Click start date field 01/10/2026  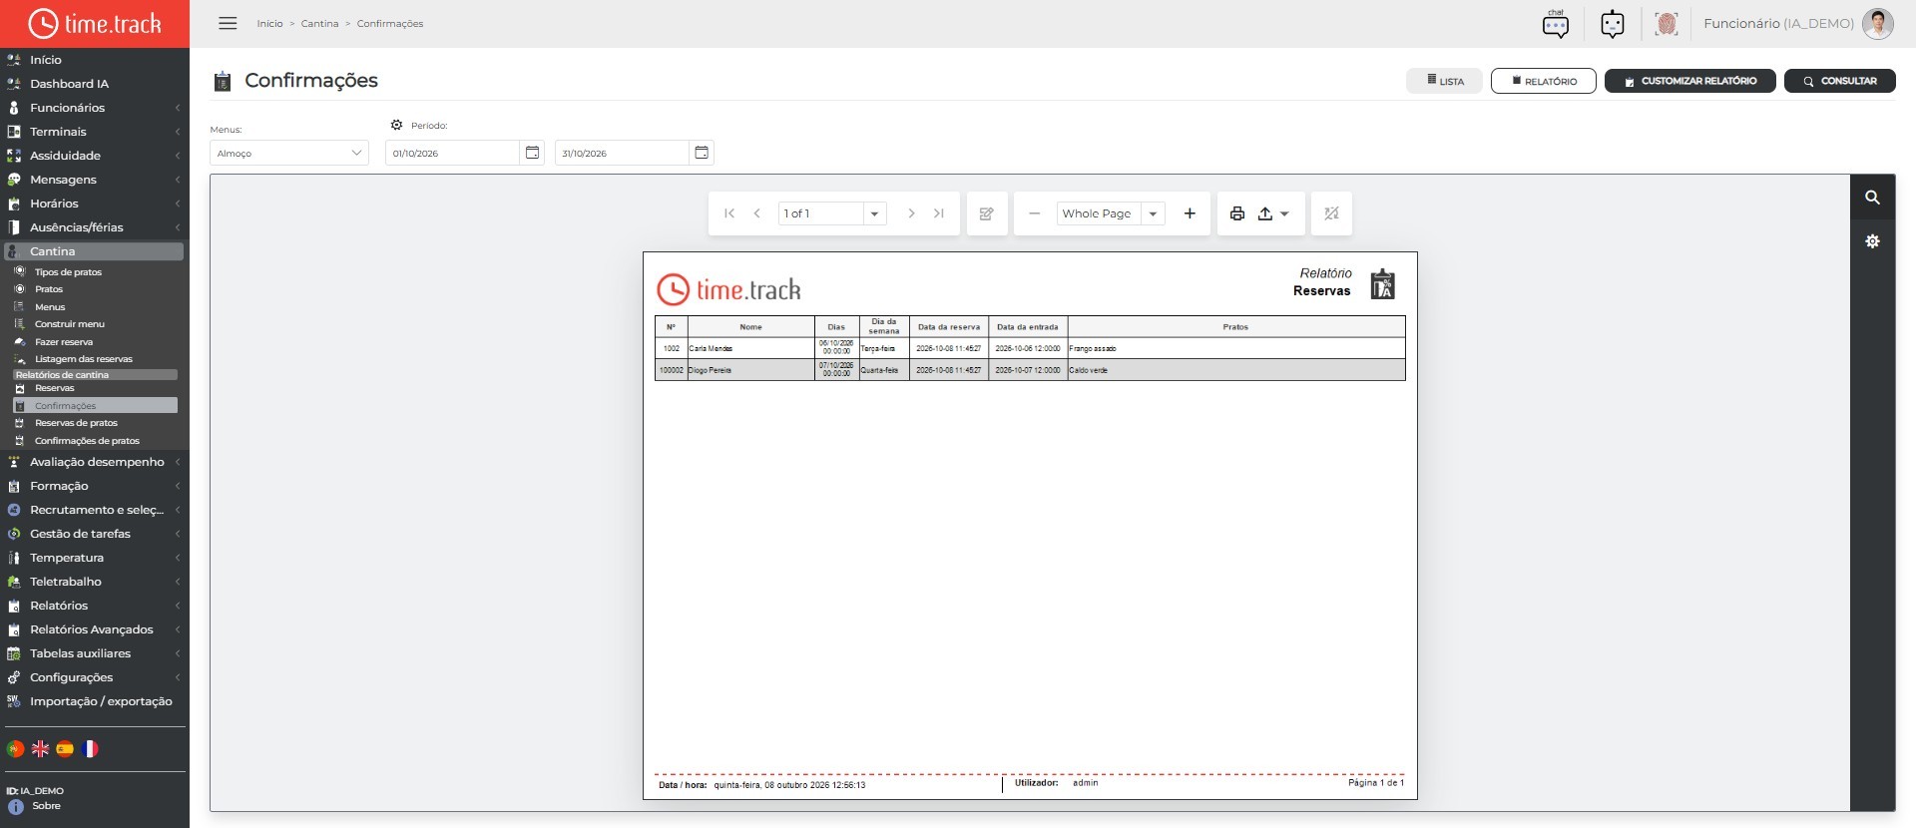tap(452, 153)
